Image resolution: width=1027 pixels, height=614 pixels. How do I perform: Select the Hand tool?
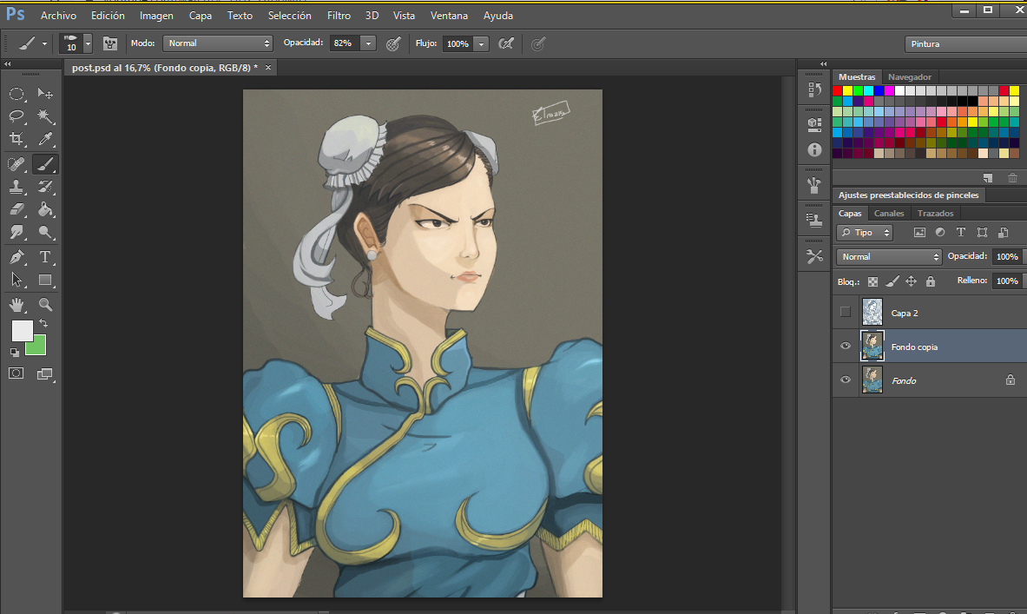16,304
